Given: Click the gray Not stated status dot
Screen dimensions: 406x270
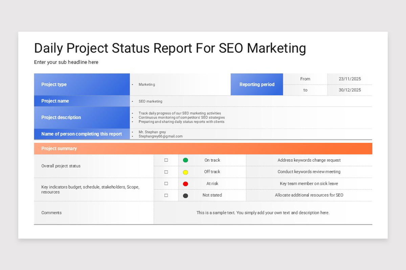Looking at the screenshot, I should [x=185, y=195].
